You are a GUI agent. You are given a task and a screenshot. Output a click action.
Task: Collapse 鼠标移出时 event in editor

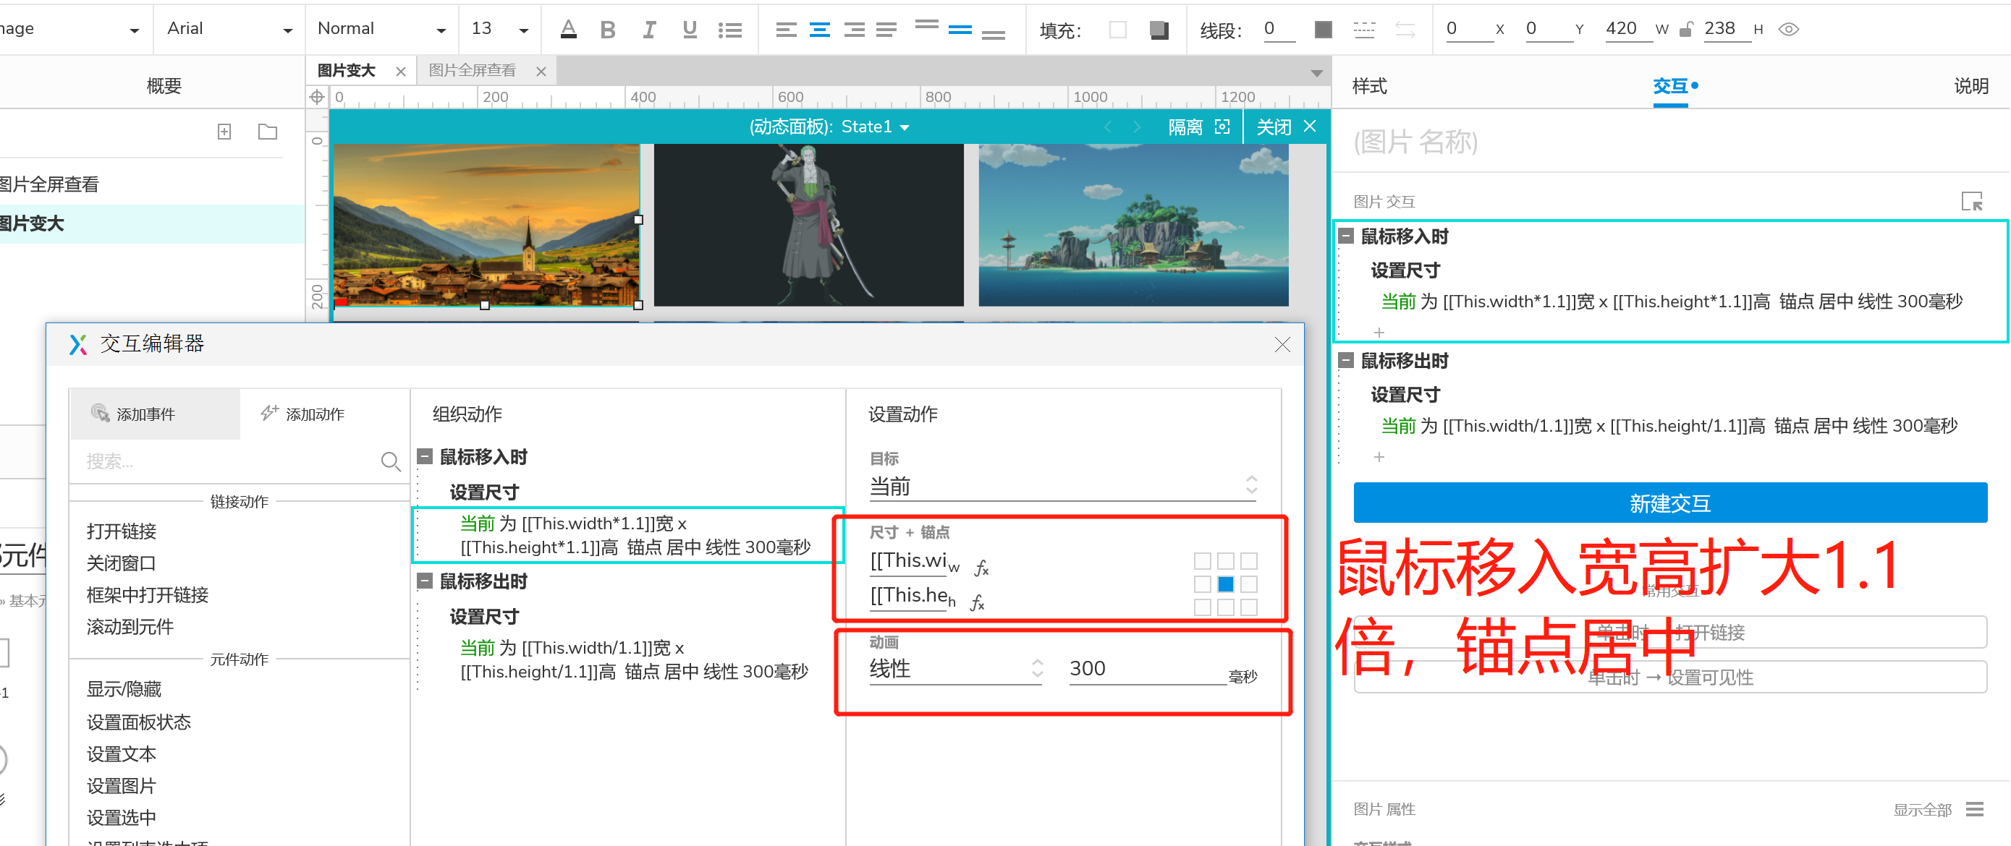(x=426, y=581)
